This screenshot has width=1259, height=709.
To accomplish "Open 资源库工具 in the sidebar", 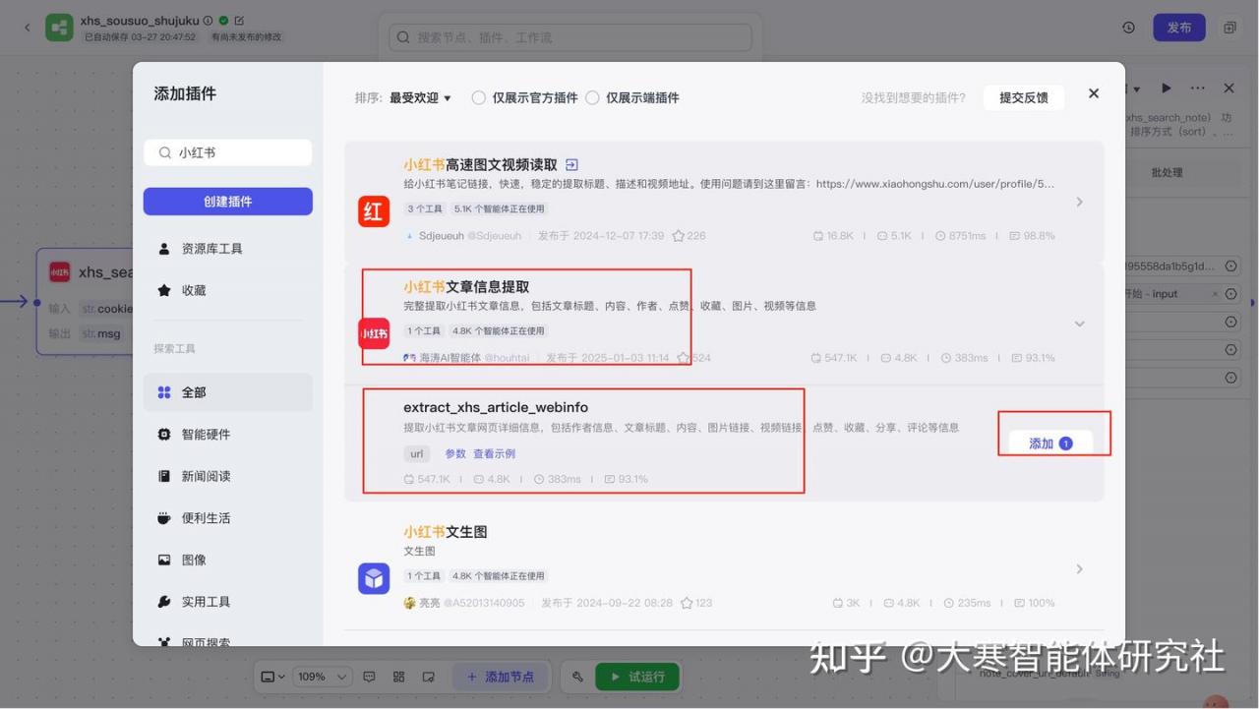I will (x=228, y=249).
